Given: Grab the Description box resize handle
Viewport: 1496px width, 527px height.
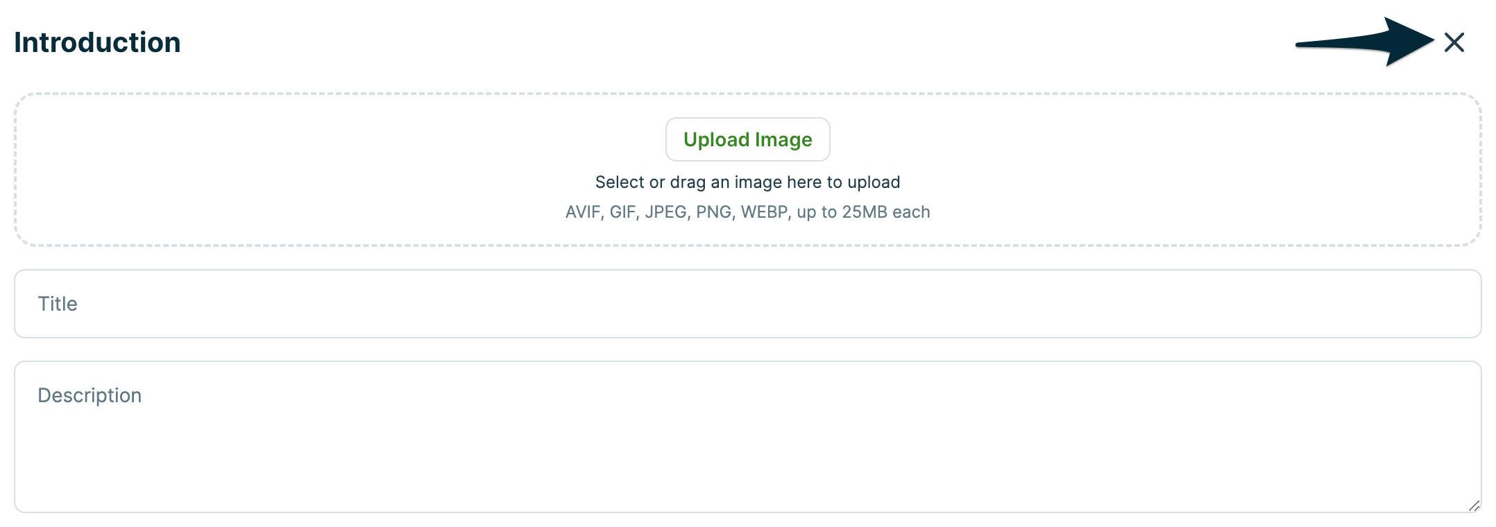Looking at the screenshot, I should tap(1474, 506).
